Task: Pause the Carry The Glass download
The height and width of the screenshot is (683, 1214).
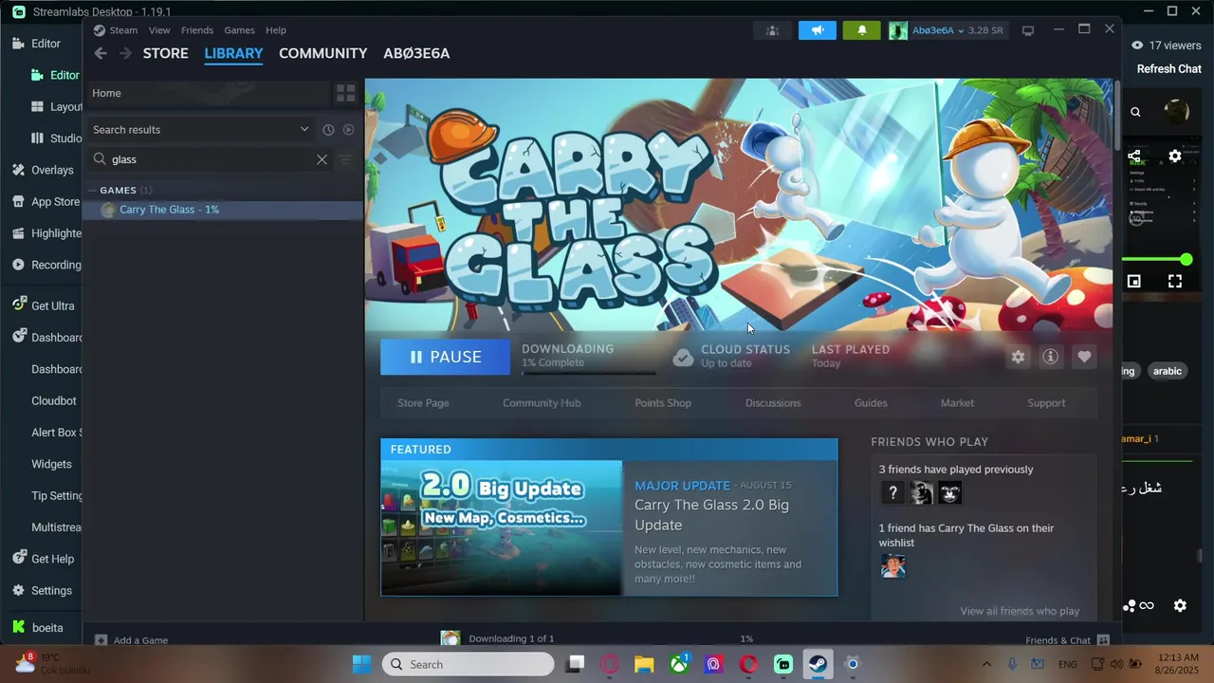Action: 445,357
